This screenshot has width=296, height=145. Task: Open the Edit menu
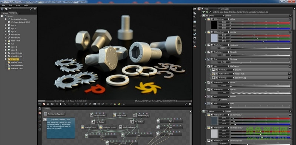pos(10,6)
